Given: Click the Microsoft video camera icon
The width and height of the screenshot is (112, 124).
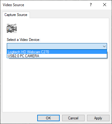Looking at the screenshot, I should [12, 28].
